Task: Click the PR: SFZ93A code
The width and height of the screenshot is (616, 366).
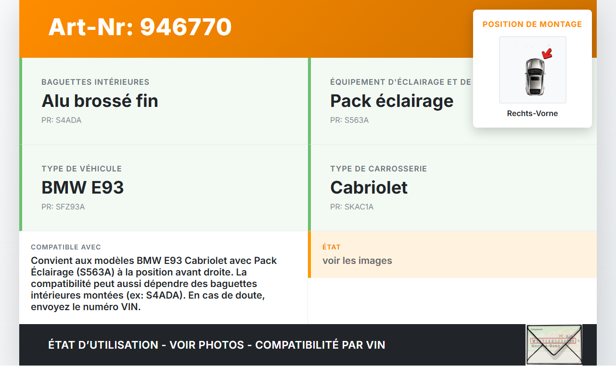Action: tap(63, 207)
